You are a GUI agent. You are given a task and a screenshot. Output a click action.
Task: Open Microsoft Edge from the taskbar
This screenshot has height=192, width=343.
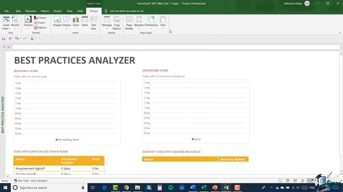105,187
